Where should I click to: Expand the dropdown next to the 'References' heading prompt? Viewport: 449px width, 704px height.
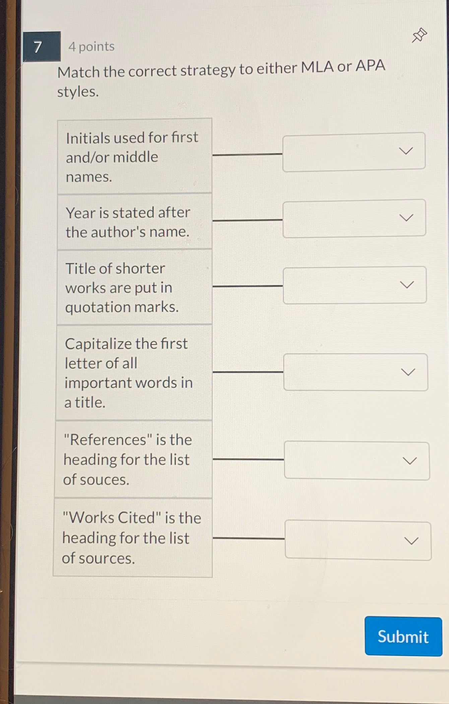357,461
